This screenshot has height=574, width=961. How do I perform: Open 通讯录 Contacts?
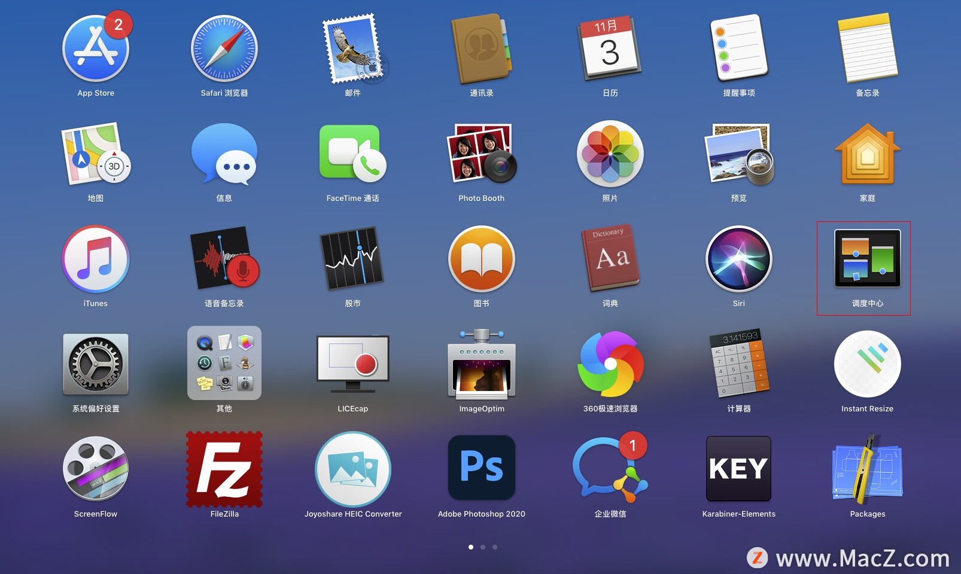tap(482, 49)
